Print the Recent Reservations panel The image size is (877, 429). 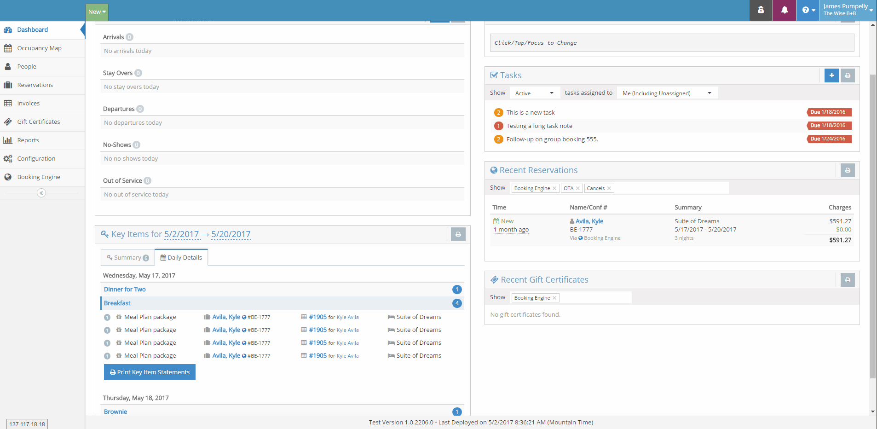click(848, 170)
